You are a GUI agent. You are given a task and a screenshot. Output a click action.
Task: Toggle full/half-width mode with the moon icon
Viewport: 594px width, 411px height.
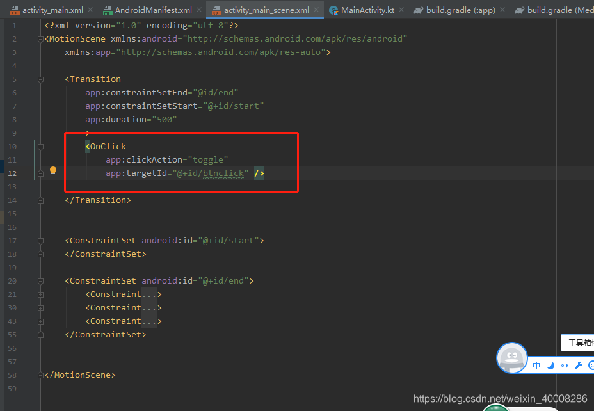(549, 365)
